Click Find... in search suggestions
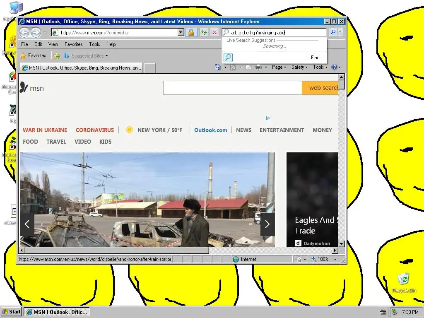This screenshot has width=424, height=318. click(x=317, y=58)
